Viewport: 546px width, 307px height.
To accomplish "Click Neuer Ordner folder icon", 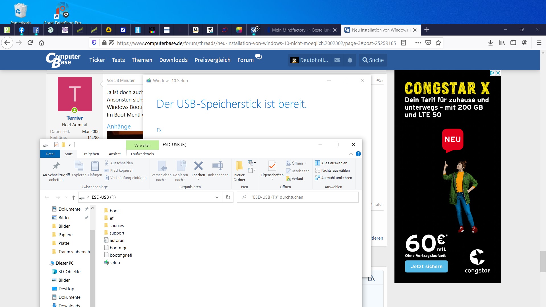I will [x=239, y=166].
